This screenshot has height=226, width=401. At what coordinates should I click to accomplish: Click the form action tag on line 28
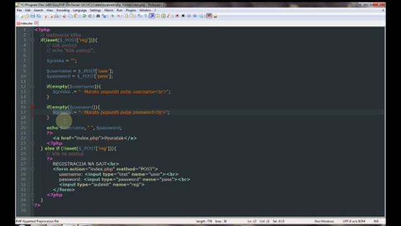pyautogui.click(x=105, y=169)
